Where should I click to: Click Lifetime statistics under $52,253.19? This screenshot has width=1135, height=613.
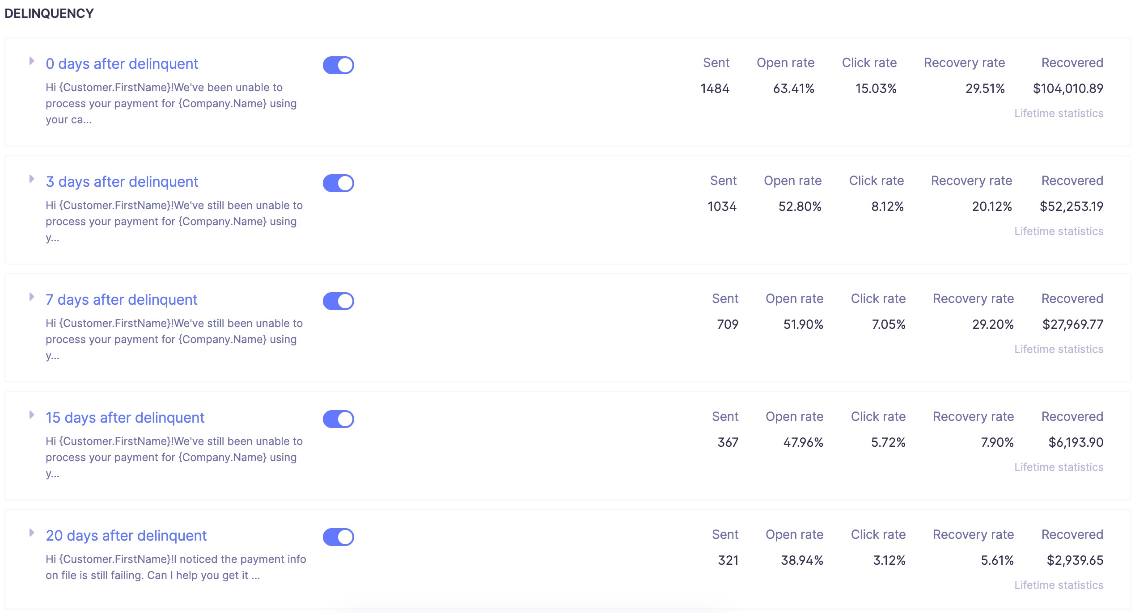(1058, 231)
